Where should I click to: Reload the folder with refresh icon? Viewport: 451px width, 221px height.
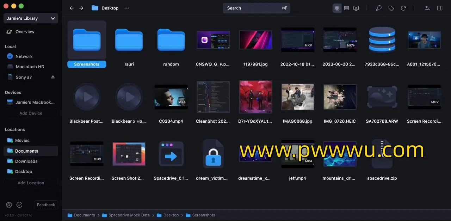click(x=403, y=8)
